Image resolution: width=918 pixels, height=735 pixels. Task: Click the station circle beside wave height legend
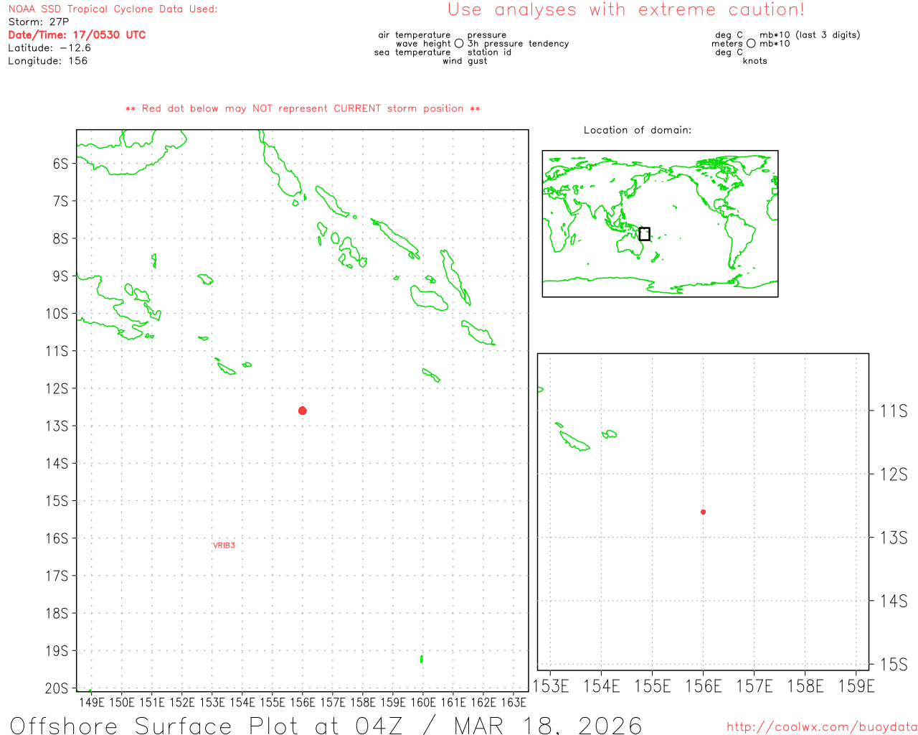(459, 44)
